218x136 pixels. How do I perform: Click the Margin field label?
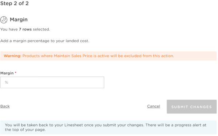click(7, 73)
